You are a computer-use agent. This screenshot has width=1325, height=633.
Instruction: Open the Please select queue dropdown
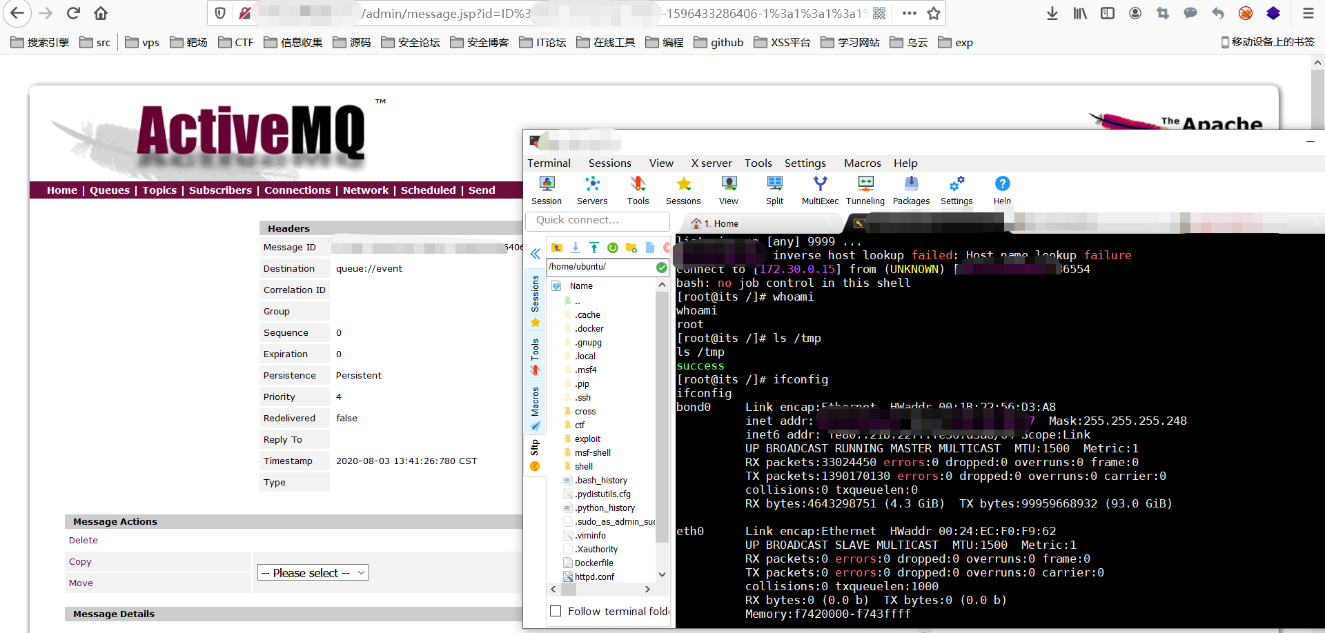tap(313, 573)
